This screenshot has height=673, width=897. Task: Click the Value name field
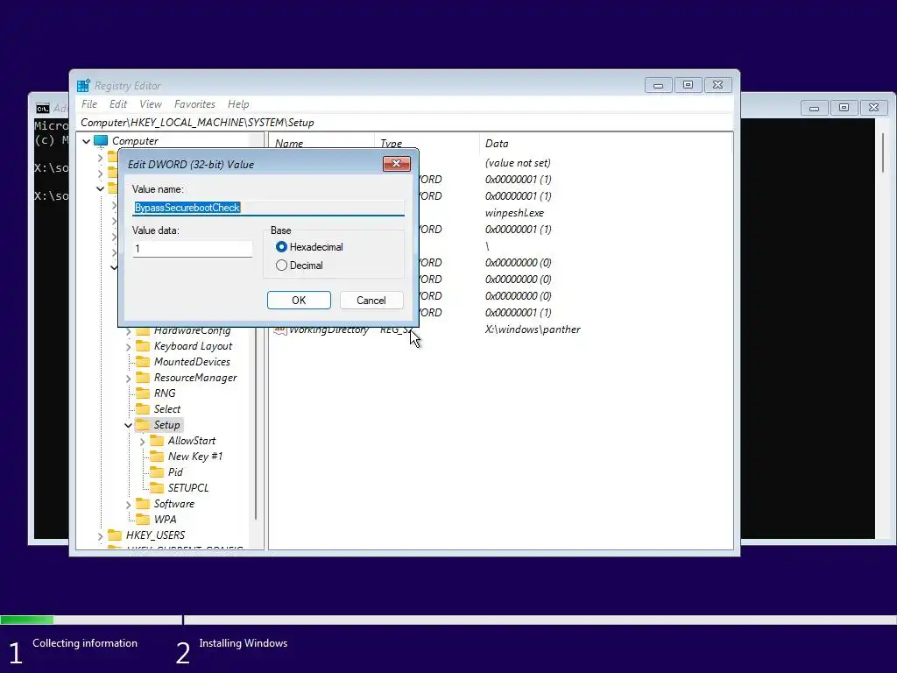coord(268,207)
